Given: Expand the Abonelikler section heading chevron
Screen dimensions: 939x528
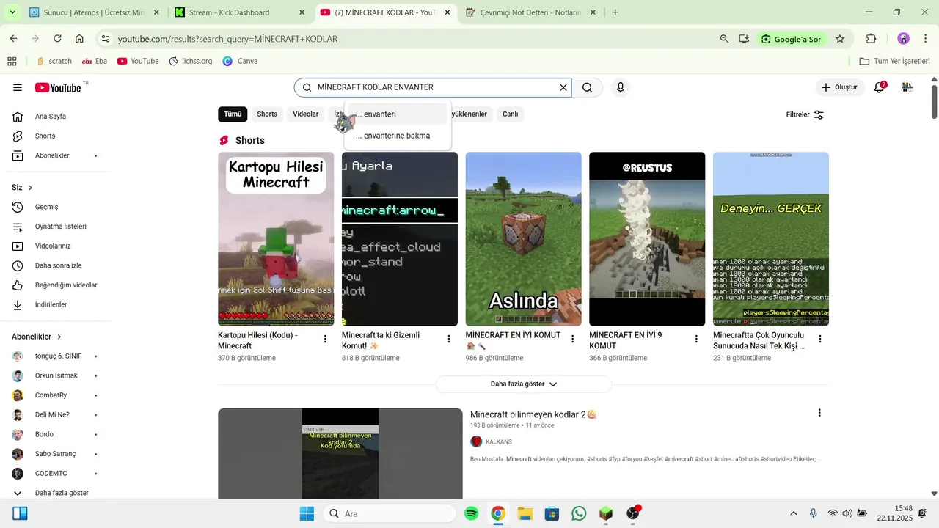Looking at the screenshot, I should pos(59,337).
